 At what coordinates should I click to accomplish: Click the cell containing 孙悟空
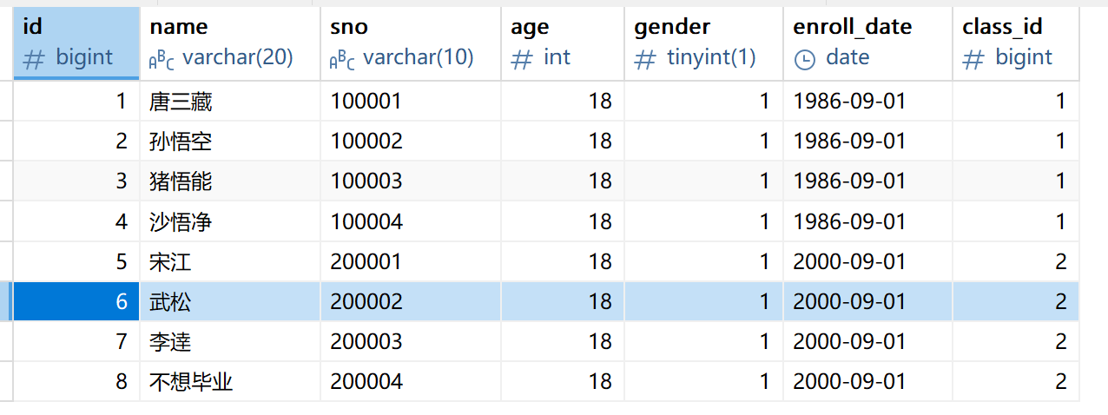click(230, 142)
